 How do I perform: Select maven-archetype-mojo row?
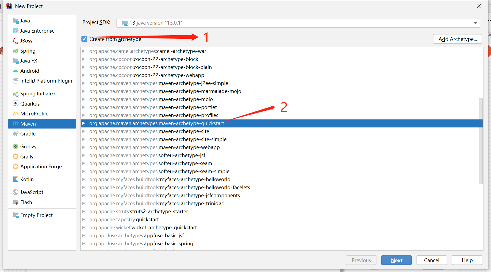click(x=282, y=99)
